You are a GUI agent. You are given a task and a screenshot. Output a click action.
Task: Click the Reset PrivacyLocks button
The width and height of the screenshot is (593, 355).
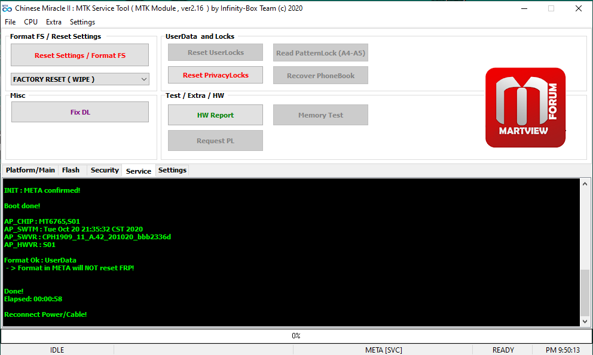[216, 75]
